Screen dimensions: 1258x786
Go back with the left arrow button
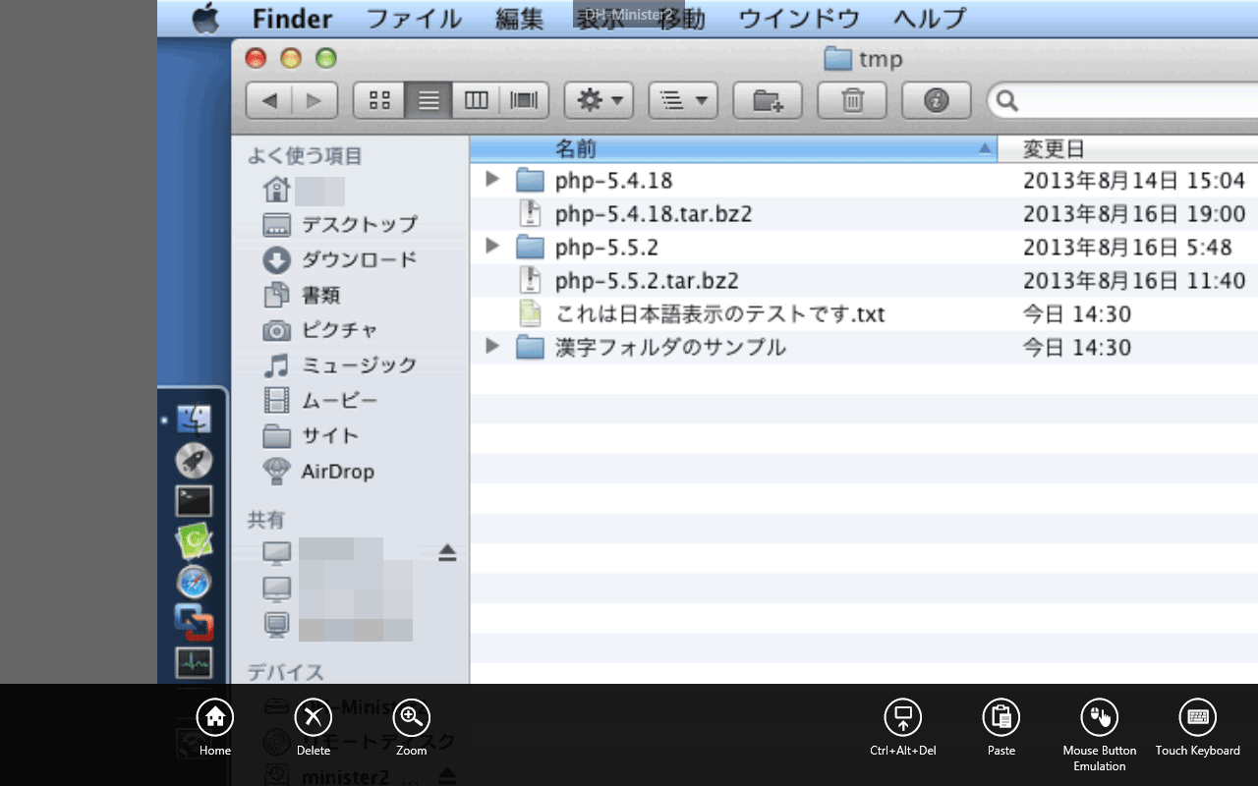pyautogui.click(x=269, y=100)
